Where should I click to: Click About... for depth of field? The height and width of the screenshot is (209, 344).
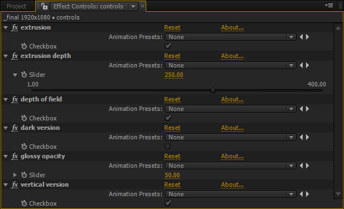click(x=232, y=99)
